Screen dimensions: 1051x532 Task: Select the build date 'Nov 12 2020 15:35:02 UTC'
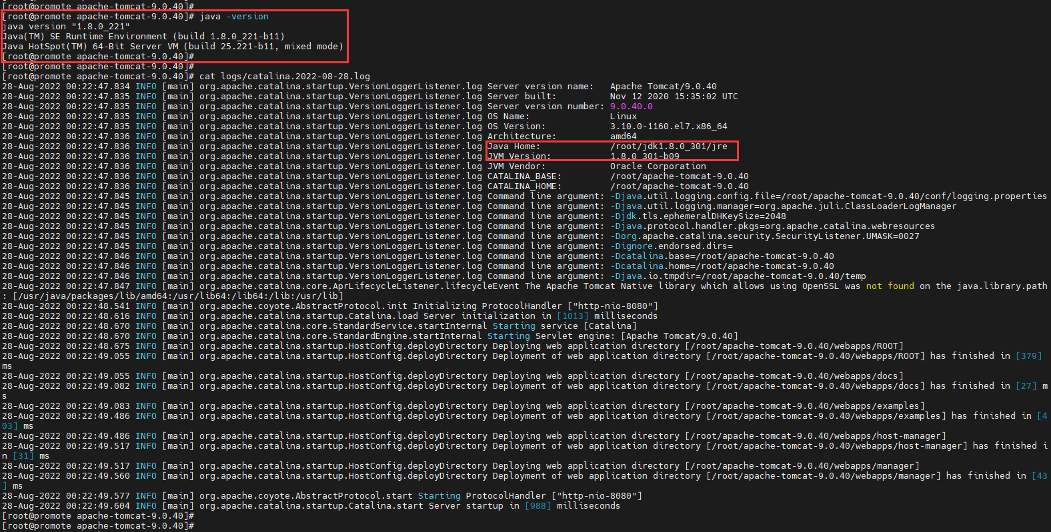click(674, 97)
